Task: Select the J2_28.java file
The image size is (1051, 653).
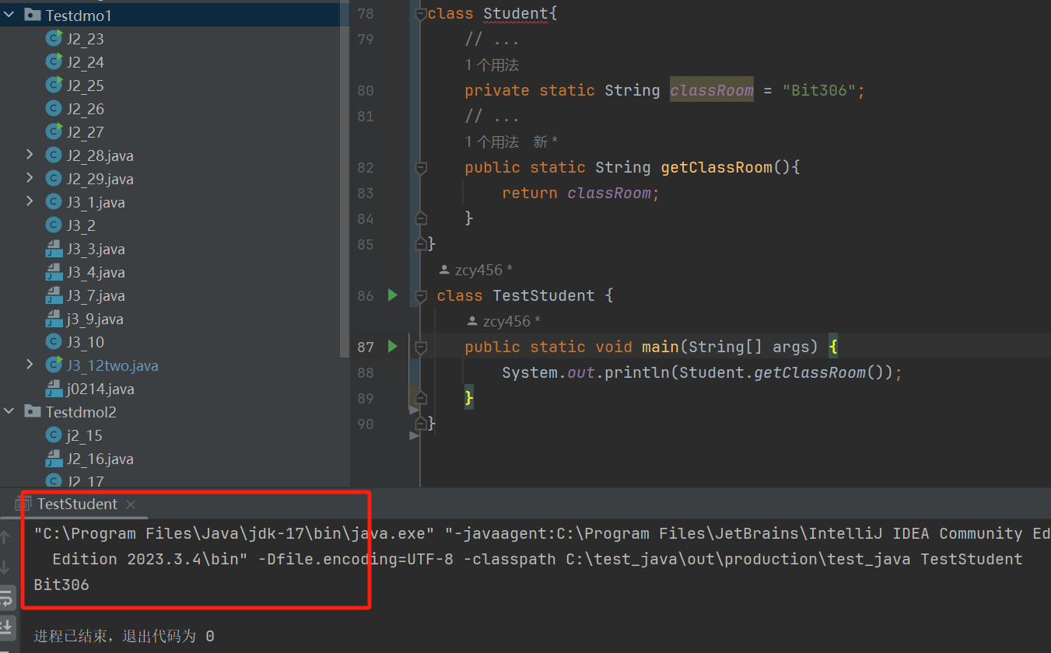Action: (x=100, y=155)
